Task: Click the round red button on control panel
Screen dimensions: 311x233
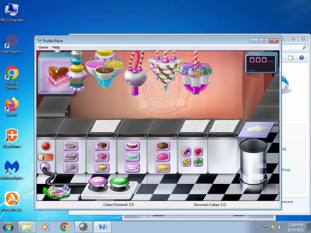Action: [46, 146]
